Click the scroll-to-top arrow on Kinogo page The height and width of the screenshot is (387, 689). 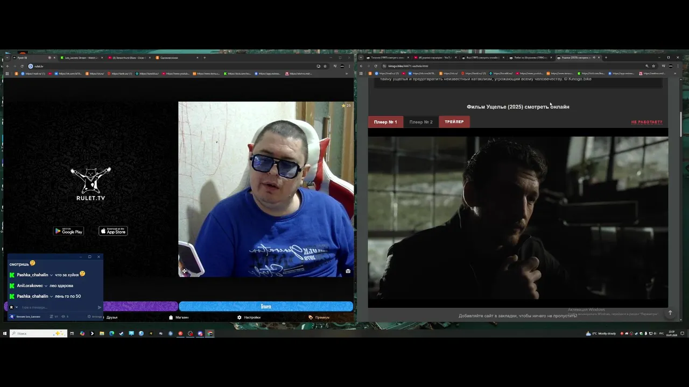[x=670, y=313]
